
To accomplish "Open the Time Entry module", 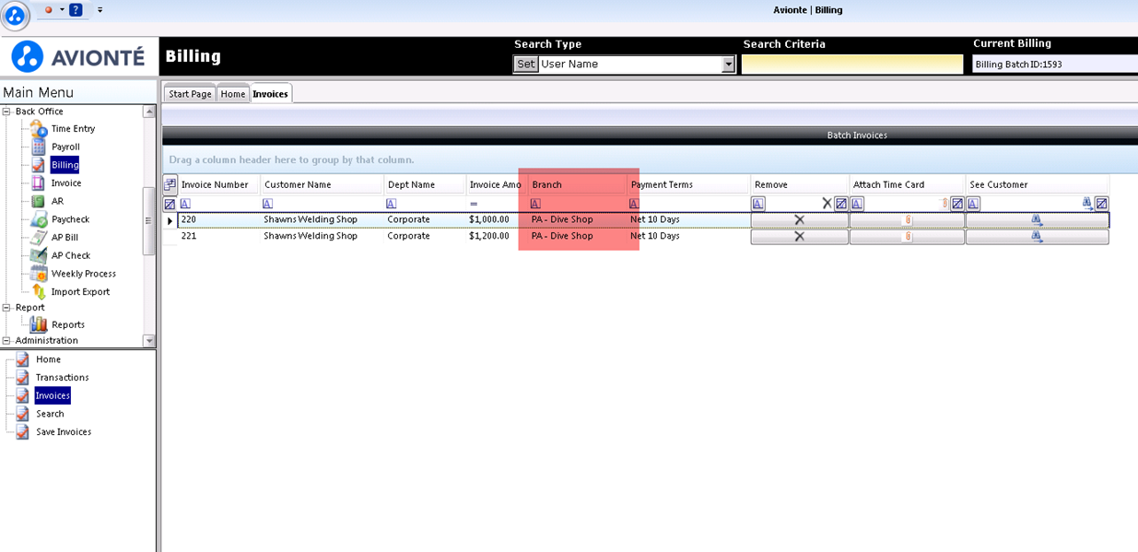I will point(73,129).
